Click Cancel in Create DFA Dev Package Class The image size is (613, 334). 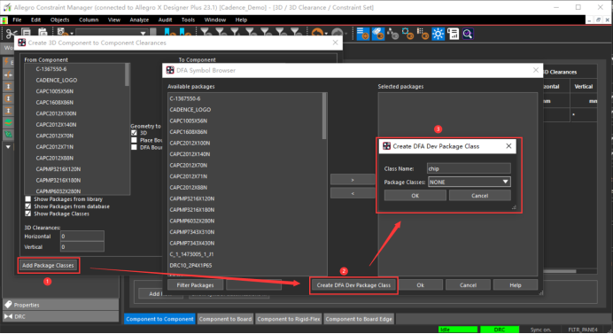[x=480, y=196]
